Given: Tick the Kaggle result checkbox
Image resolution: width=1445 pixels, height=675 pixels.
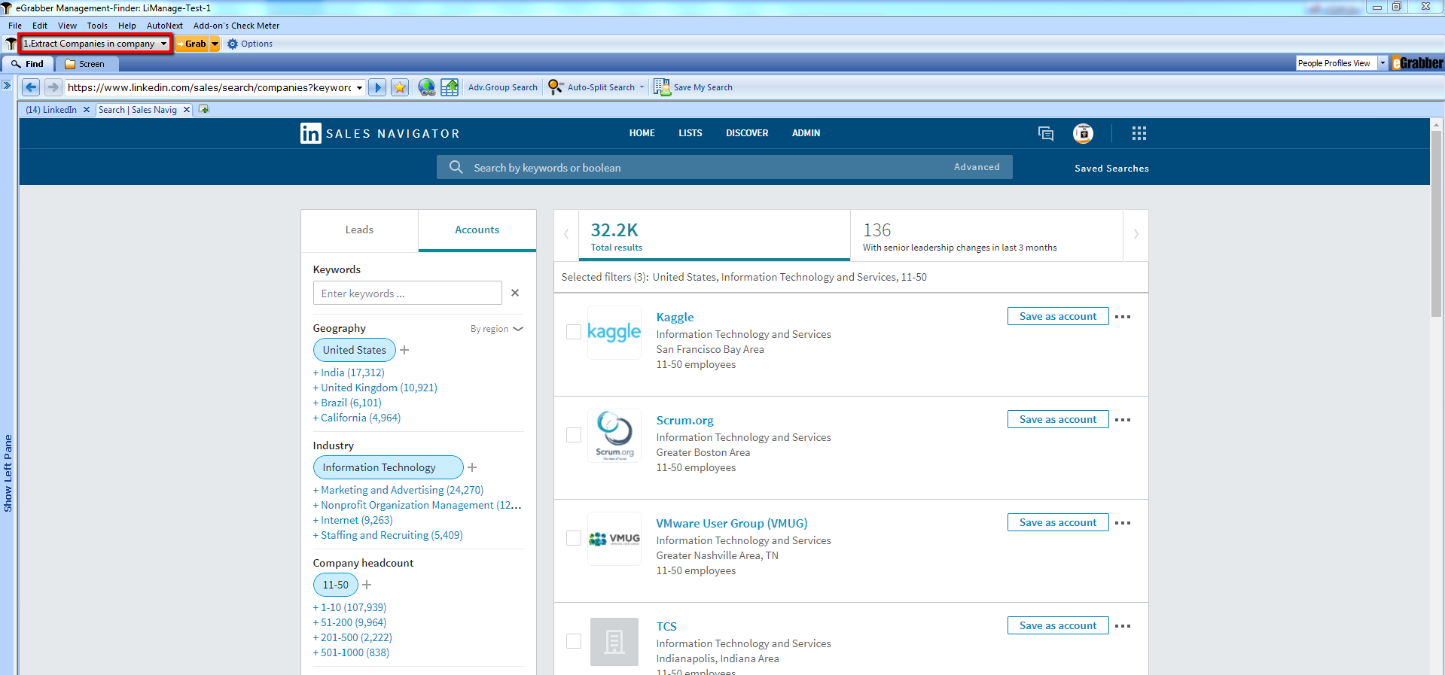Looking at the screenshot, I should 574,332.
